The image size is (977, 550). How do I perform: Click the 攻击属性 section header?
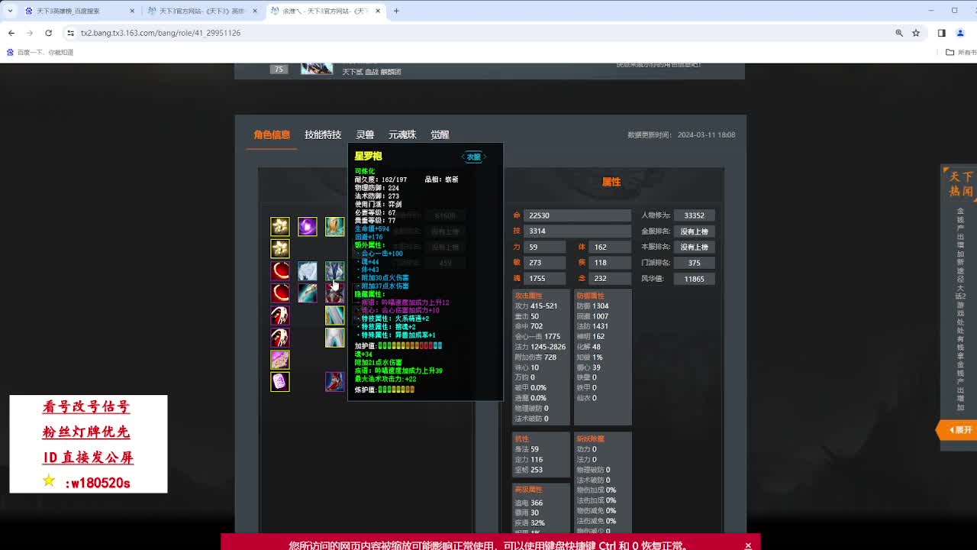tap(528, 296)
